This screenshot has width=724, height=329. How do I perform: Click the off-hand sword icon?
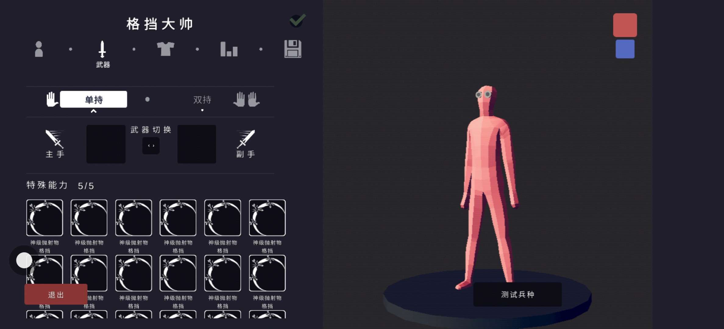(246, 139)
